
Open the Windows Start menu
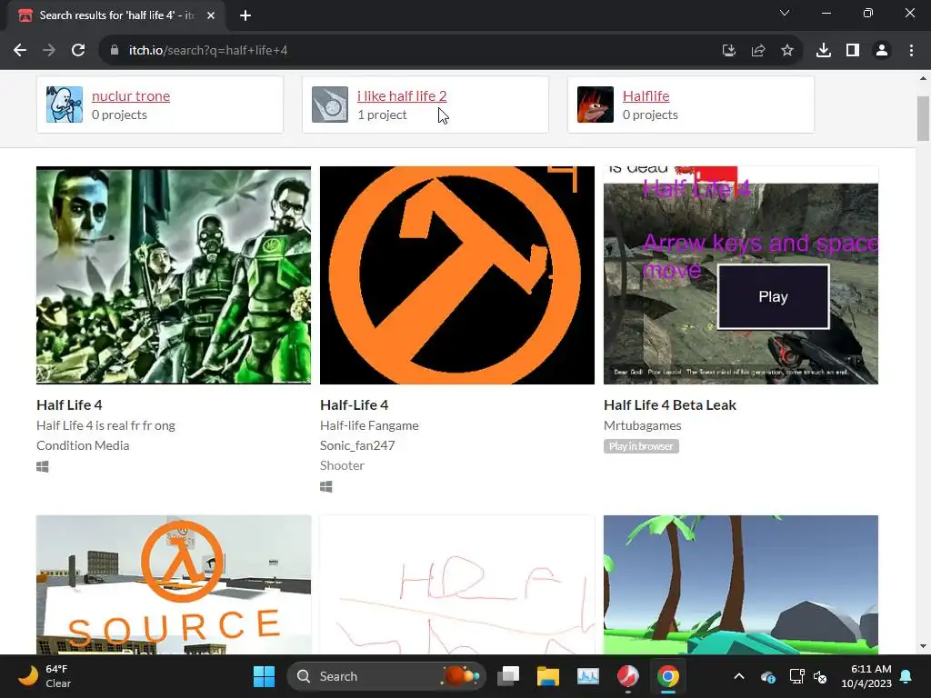pos(264,676)
